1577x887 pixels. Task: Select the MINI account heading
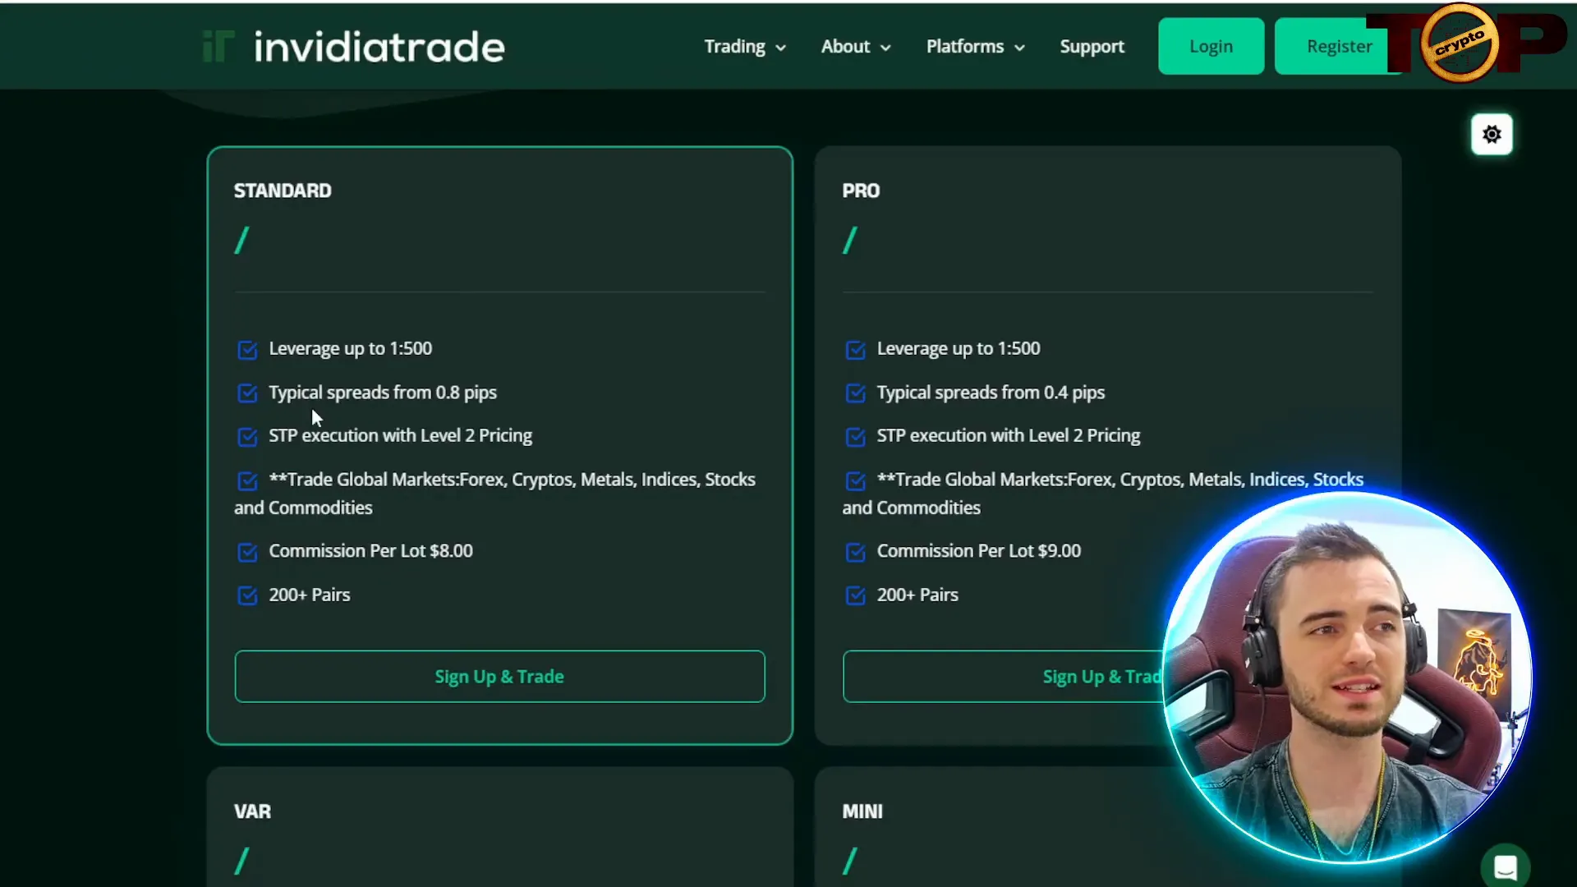(862, 811)
